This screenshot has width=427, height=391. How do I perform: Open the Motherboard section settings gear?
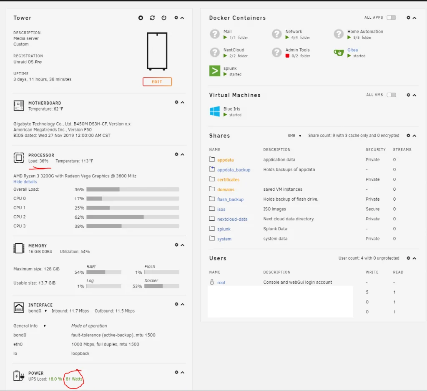click(x=176, y=102)
